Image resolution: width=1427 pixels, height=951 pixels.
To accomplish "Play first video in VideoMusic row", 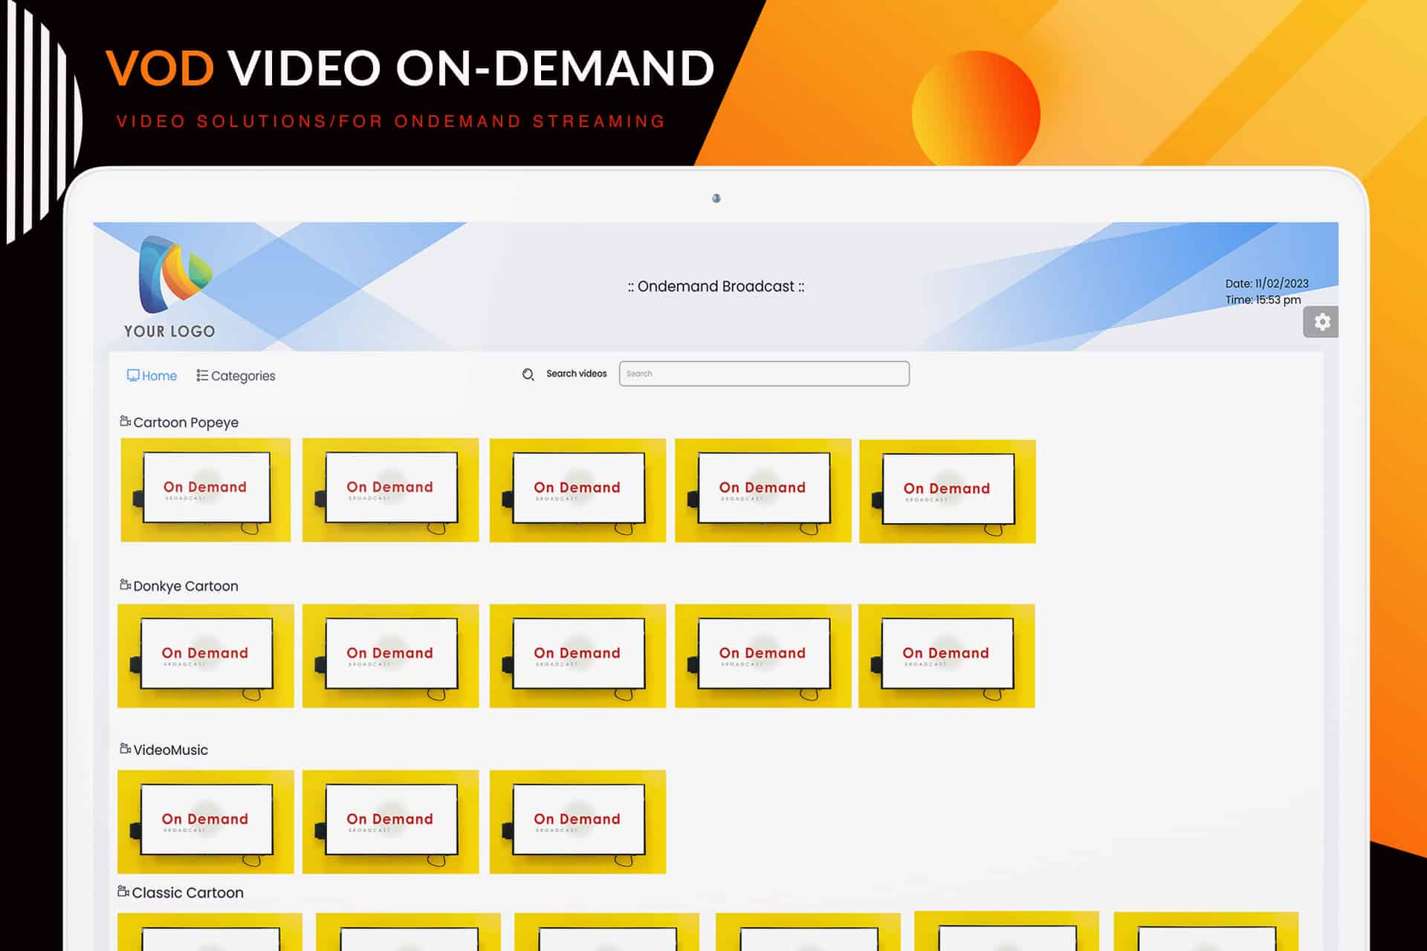I will [x=205, y=821].
